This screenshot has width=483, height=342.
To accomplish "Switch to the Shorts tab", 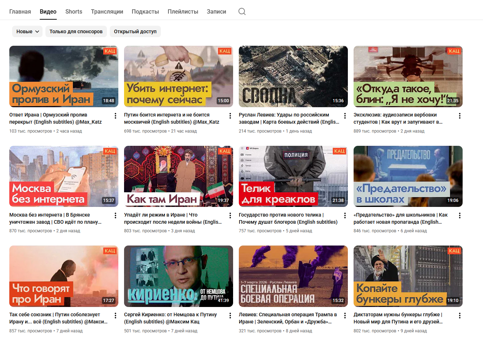I will [x=74, y=11].
